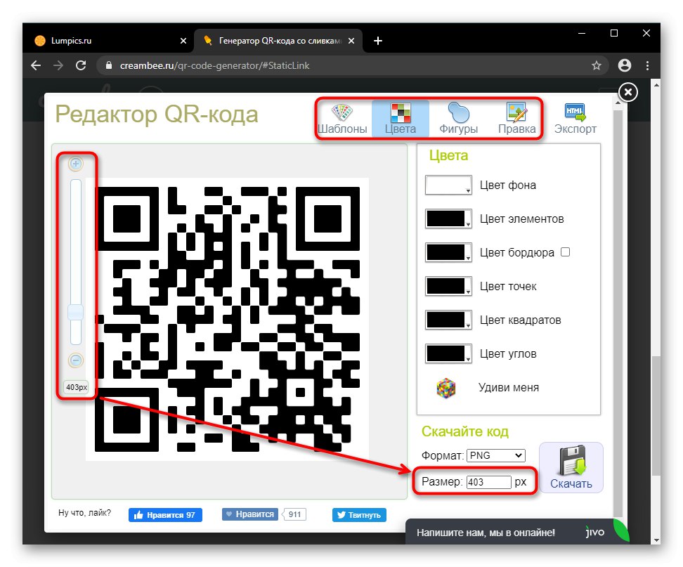
Task: Click the site lock icon
Action: [110, 65]
